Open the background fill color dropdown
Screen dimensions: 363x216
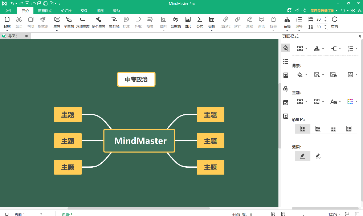[306, 74]
